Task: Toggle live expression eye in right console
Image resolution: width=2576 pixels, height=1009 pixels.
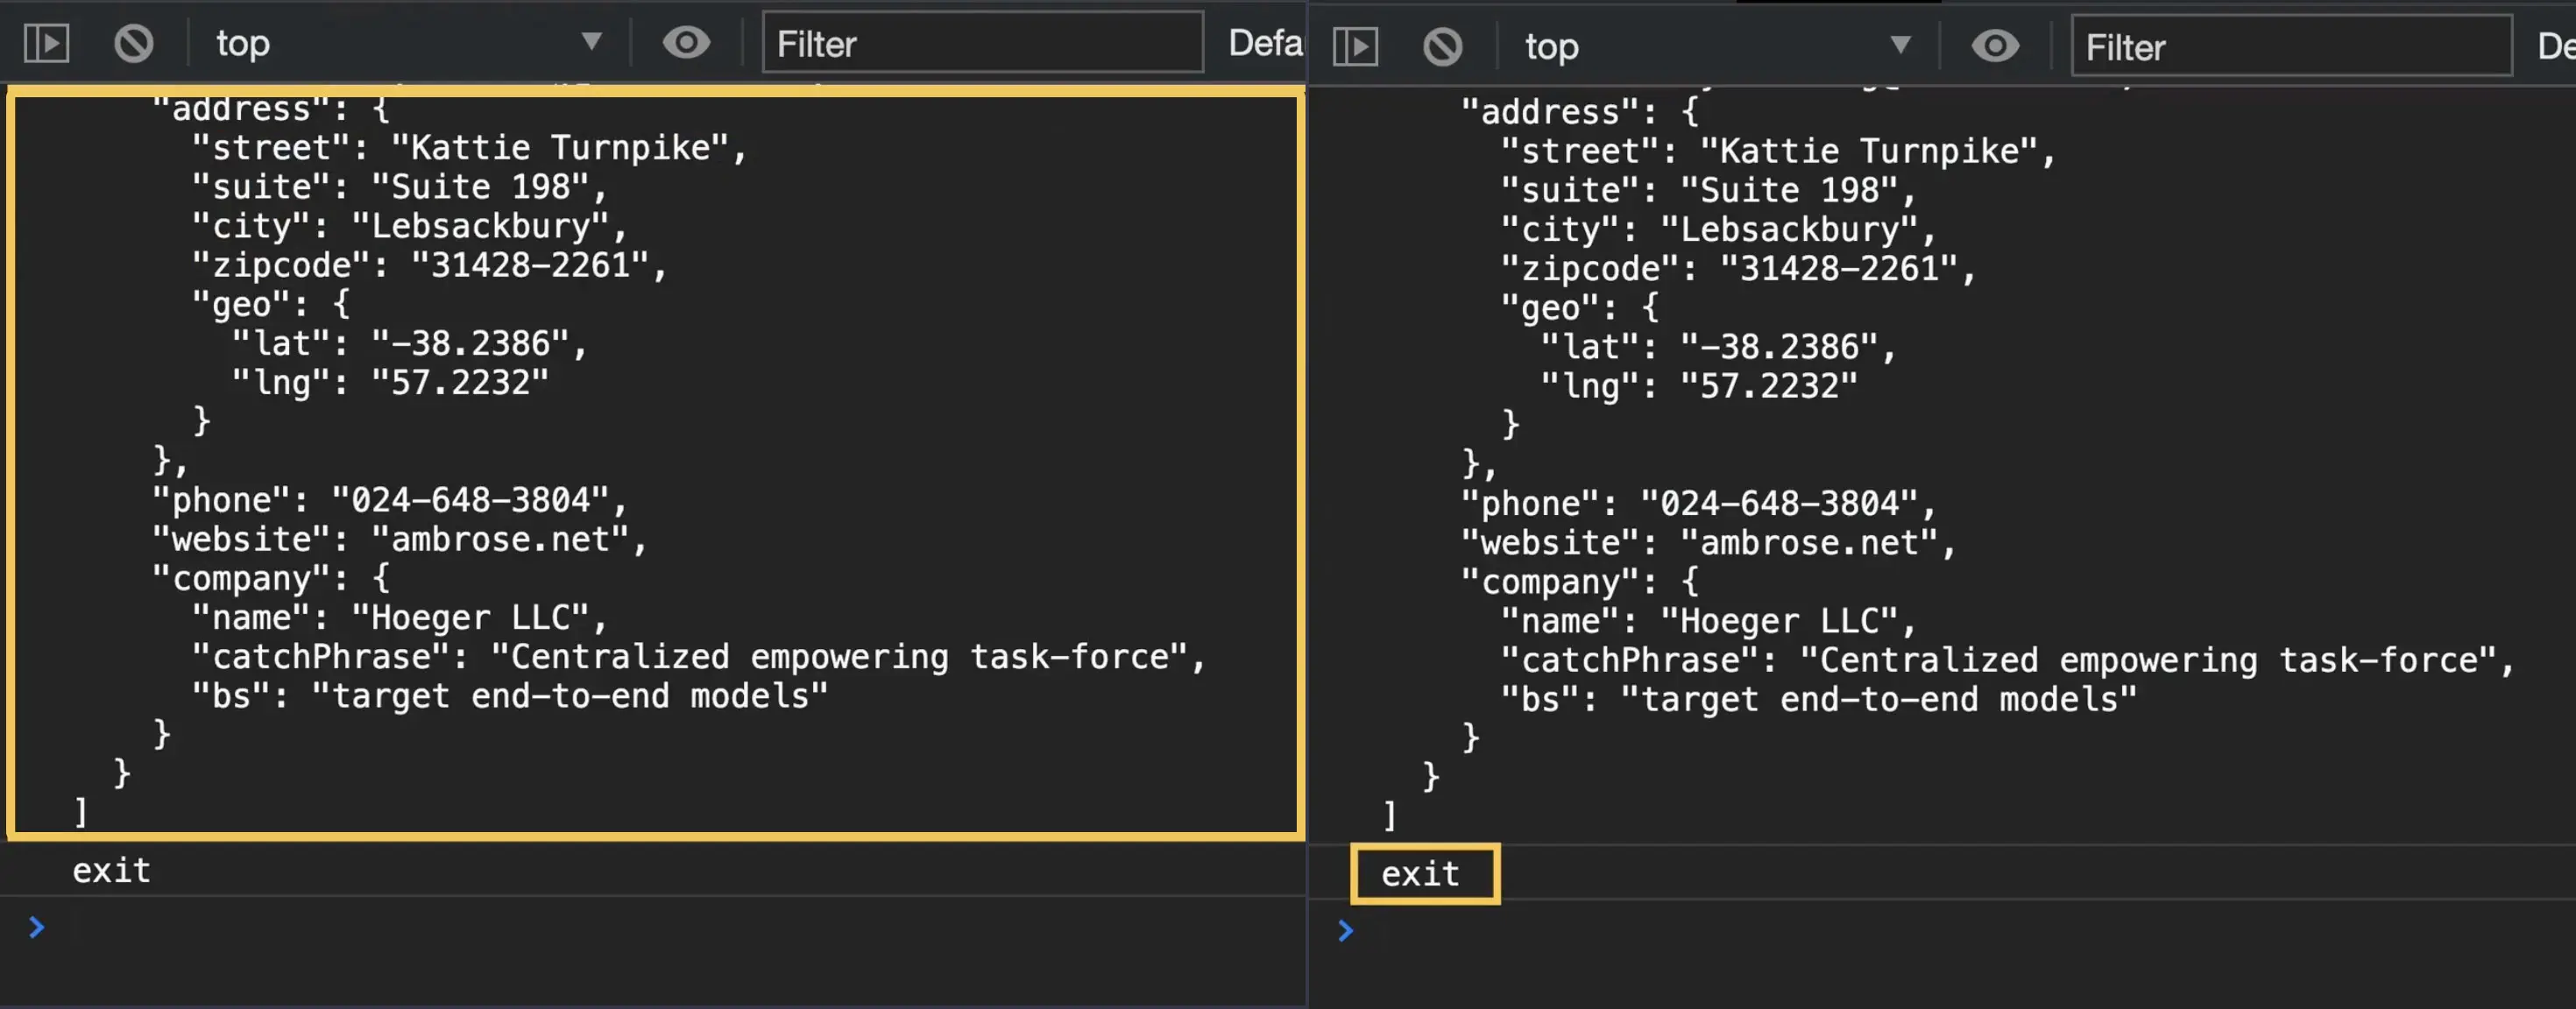Action: pyautogui.click(x=1994, y=46)
